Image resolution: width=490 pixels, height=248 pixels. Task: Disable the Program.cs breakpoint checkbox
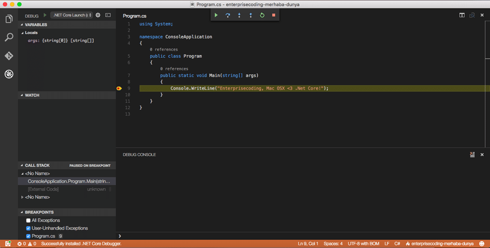click(28, 236)
